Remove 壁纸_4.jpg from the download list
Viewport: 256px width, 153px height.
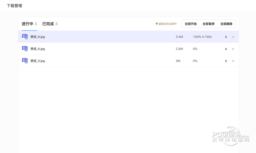(x=233, y=49)
